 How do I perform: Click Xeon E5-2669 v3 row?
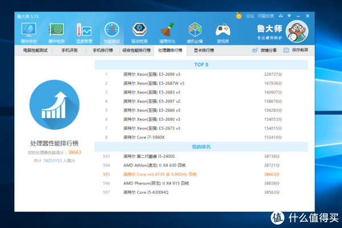point(201,110)
